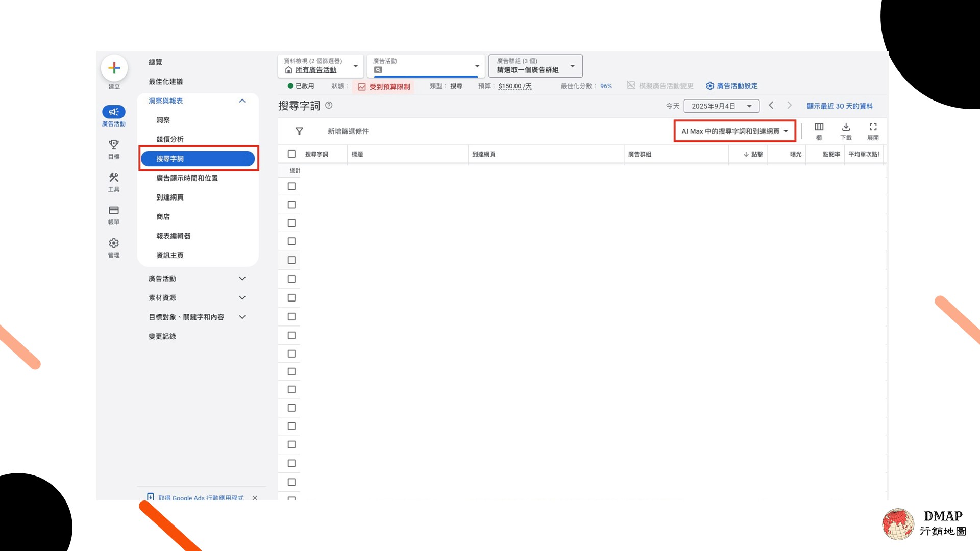The height and width of the screenshot is (551, 980).
Task: Open the AI Max 搜尋字詞和到達網頁 dropdown
Action: 734,131
